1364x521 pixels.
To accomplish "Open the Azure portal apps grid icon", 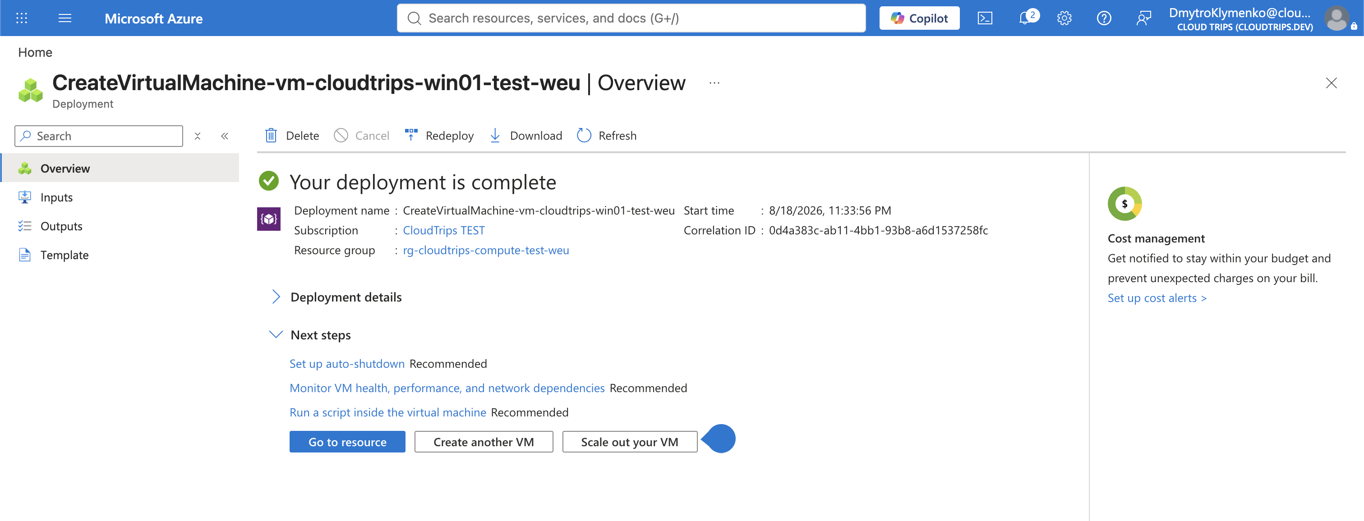I will pyautogui.click(x=22, y=18).
